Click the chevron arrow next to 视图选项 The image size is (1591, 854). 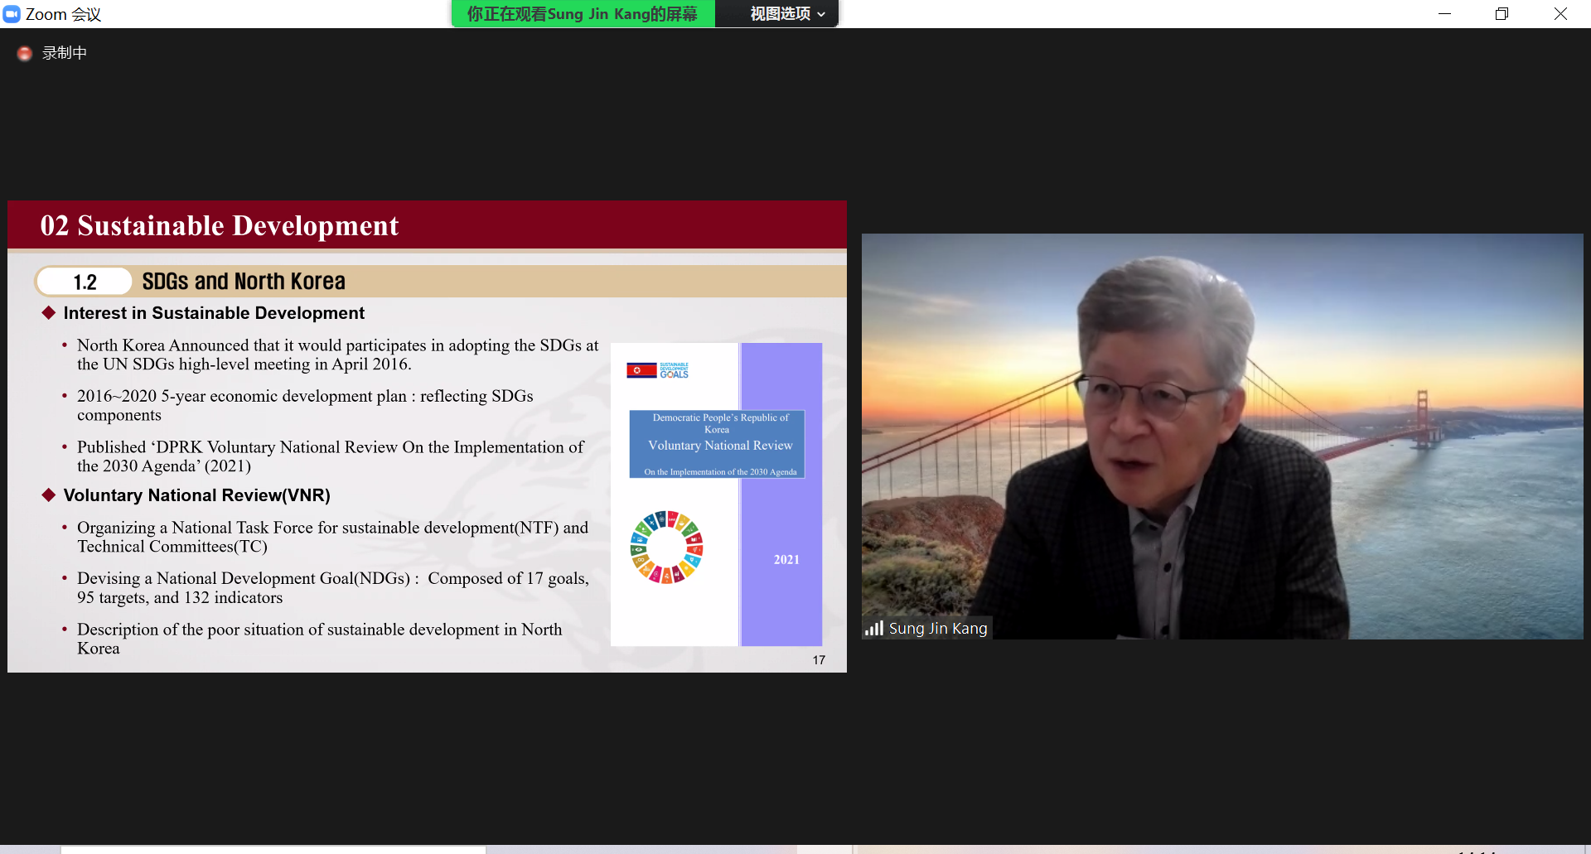point(821,15)
